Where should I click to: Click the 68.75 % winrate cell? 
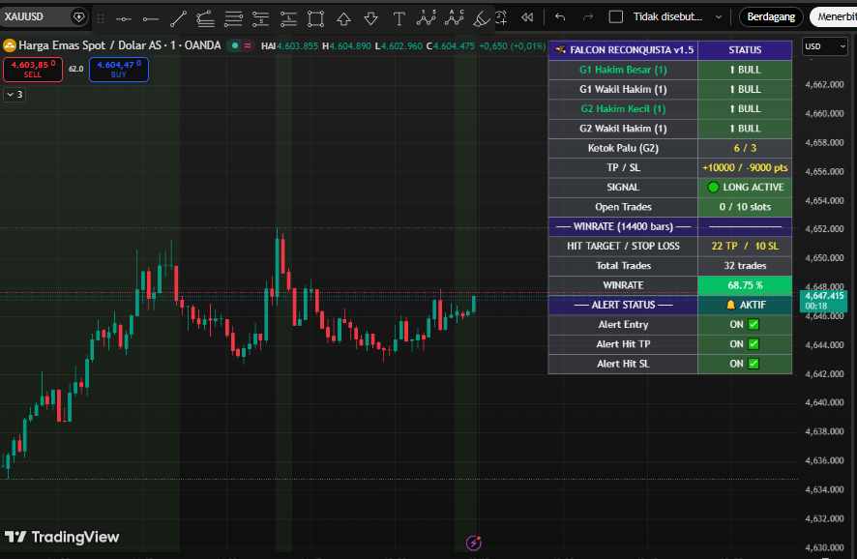[745, 285]
